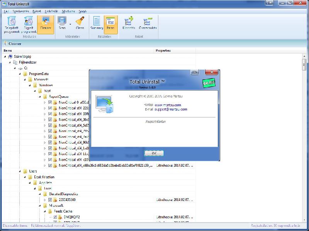Viewport: 309px width, 231px height.
Task: Click the deleted-folder icon of 2550435360
Action: (x=55, y=200)
